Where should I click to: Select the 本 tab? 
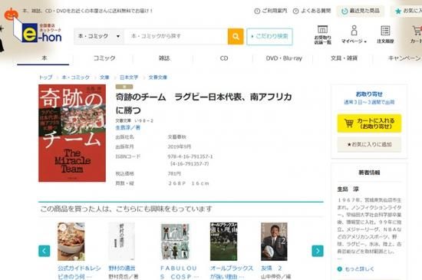click(x=43, y=58)
